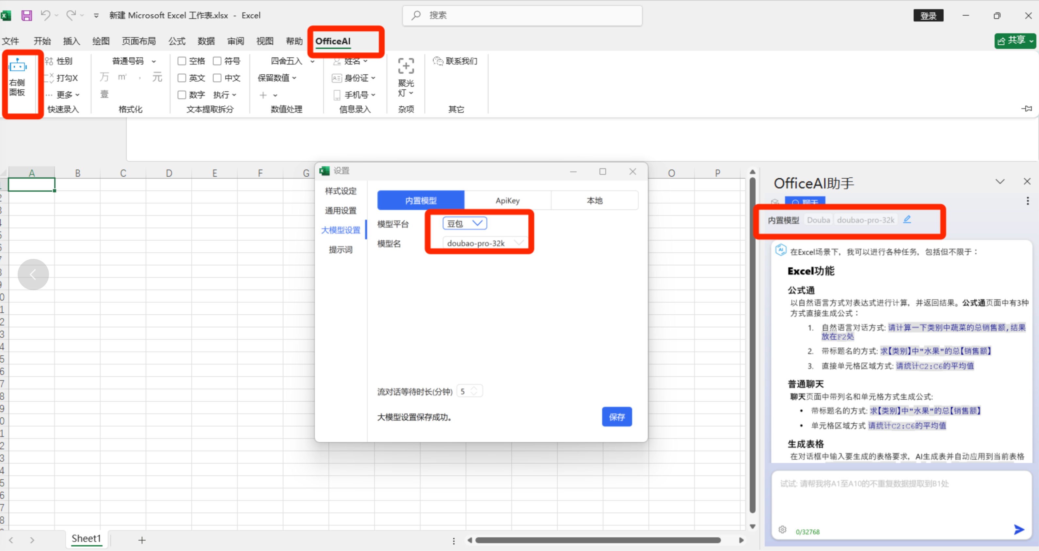Click the undo arrow in title bar
Viewport: 1039px width, 551px height.
[45, 15]
